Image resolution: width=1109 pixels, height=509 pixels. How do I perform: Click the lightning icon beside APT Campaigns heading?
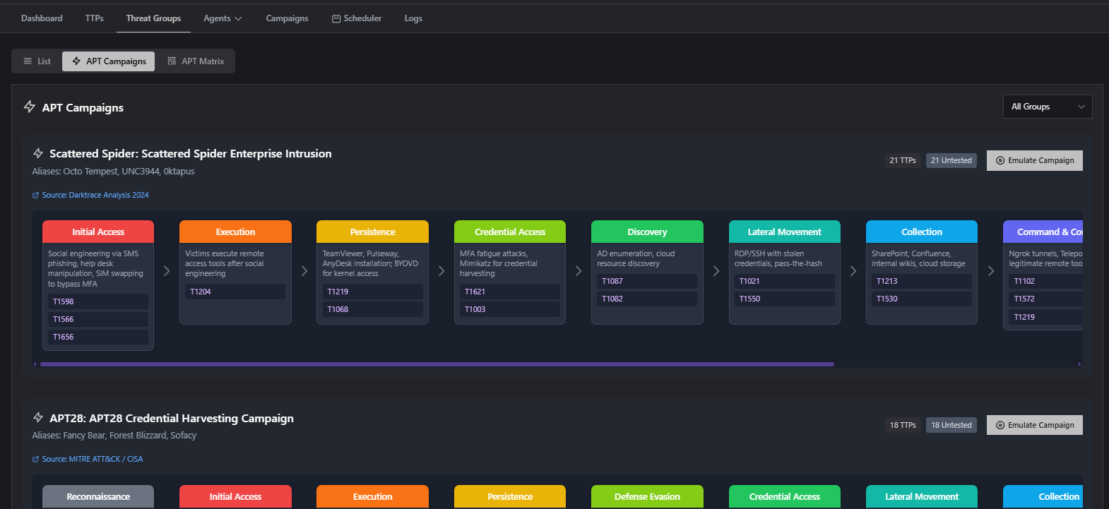[x=30, y=107]
